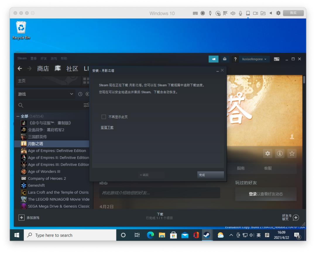Open the Steam inbox envelope icon

(224, 59)
